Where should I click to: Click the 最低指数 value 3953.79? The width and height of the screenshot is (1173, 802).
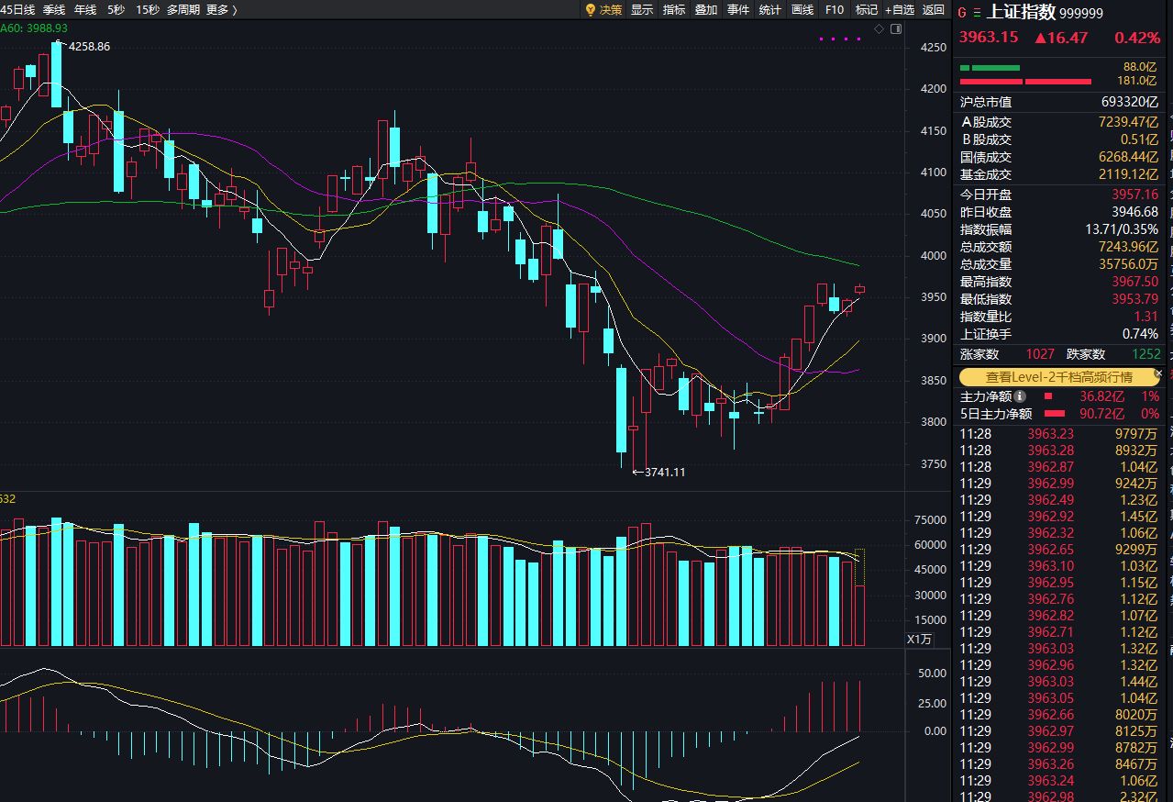pos(1135,299)
